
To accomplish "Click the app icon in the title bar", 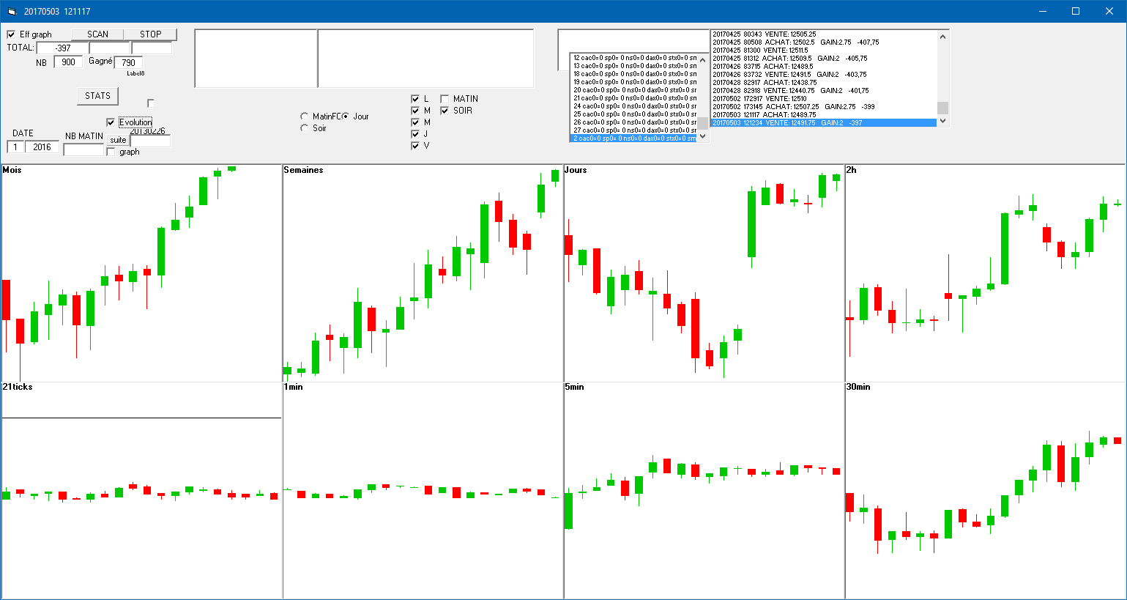I will (11, 11).
